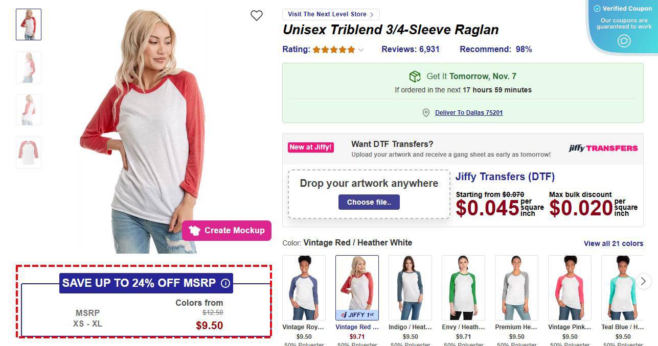Select the Vintage Pink color swatch

[570, 287]
